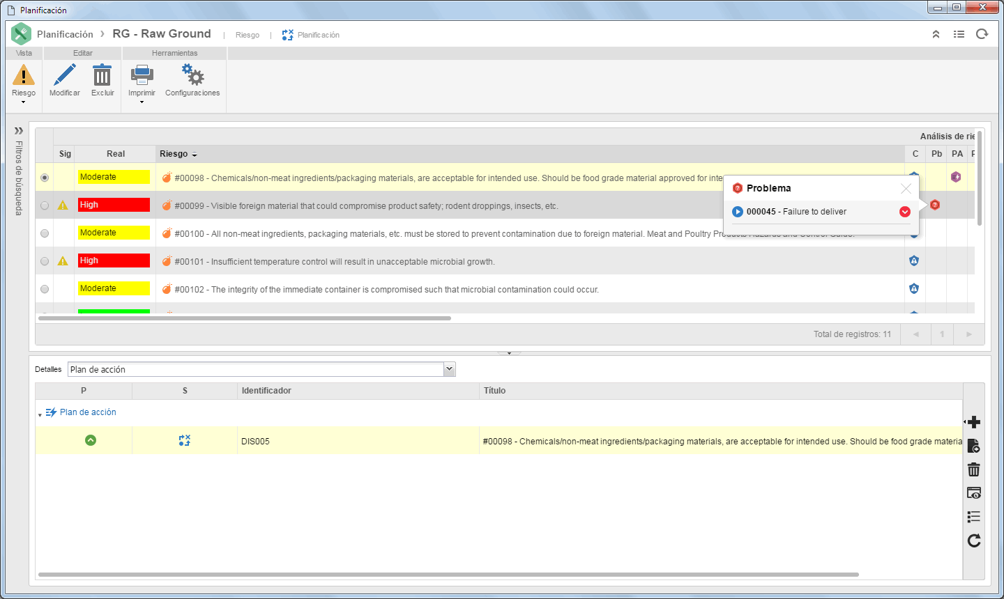
Task: Click the vertical scrollbar of risk grid
Action: [980, 178]
